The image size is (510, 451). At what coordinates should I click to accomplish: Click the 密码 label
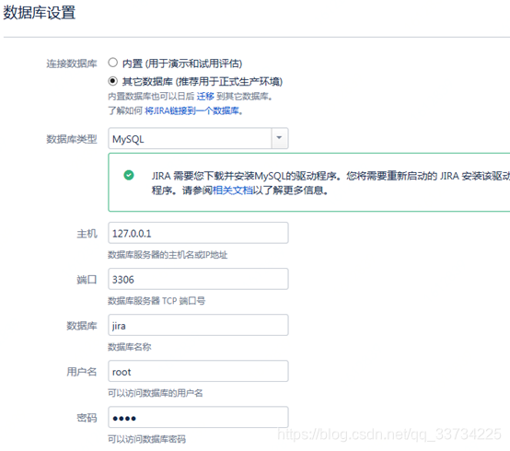point(87,418)
